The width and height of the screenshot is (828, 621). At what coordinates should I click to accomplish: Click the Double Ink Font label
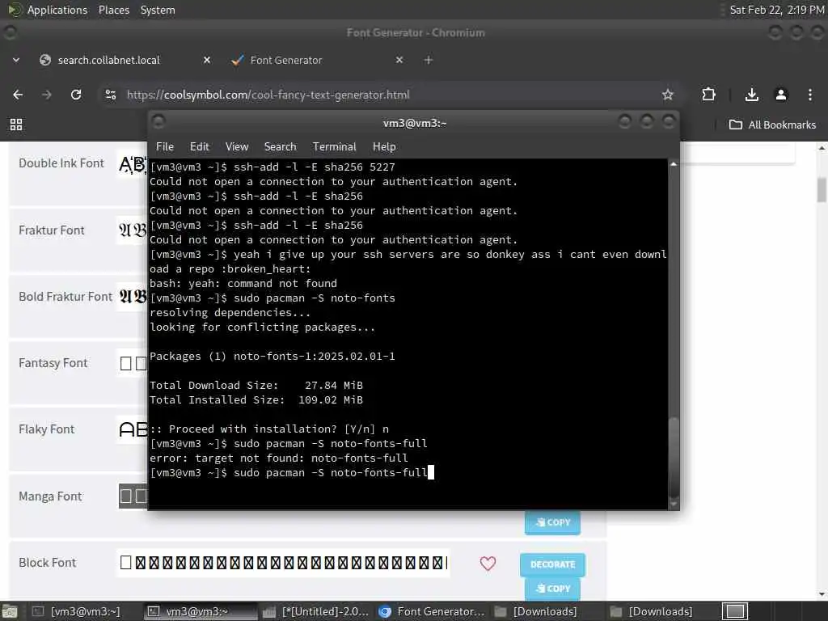[61, 163]
